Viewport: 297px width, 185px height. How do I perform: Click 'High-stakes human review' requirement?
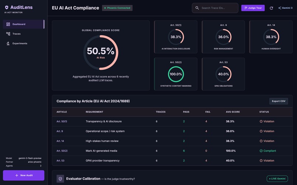click(x=102, y=141)
